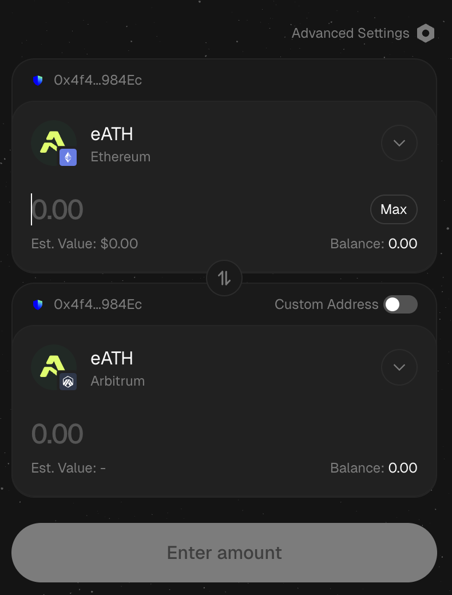
Task: Click the Ethereum network badge icon
Action: click(x=68, y=157)
